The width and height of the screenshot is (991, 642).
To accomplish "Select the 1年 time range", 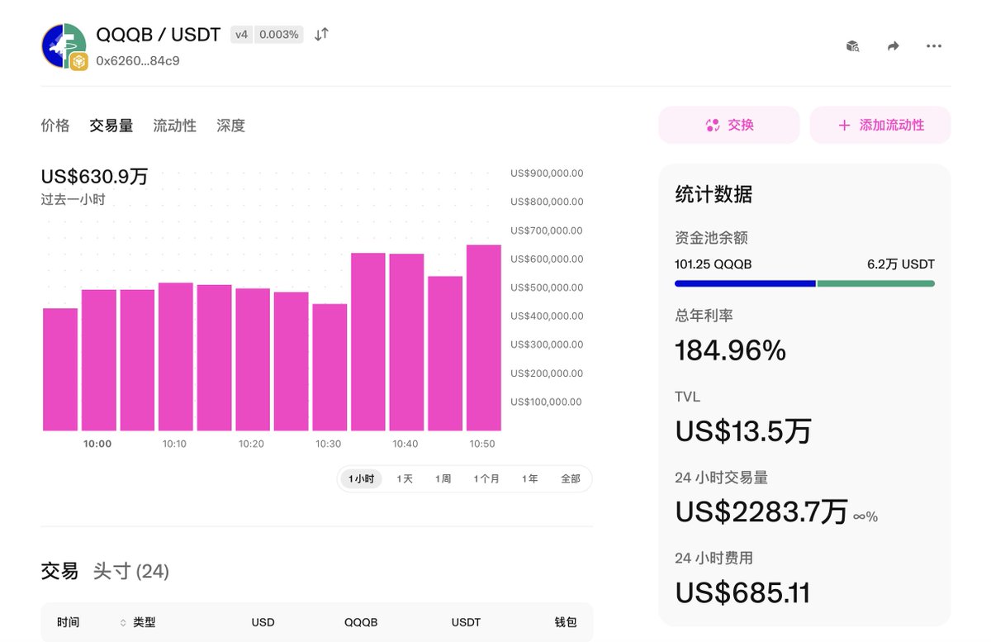I will 529,478.
